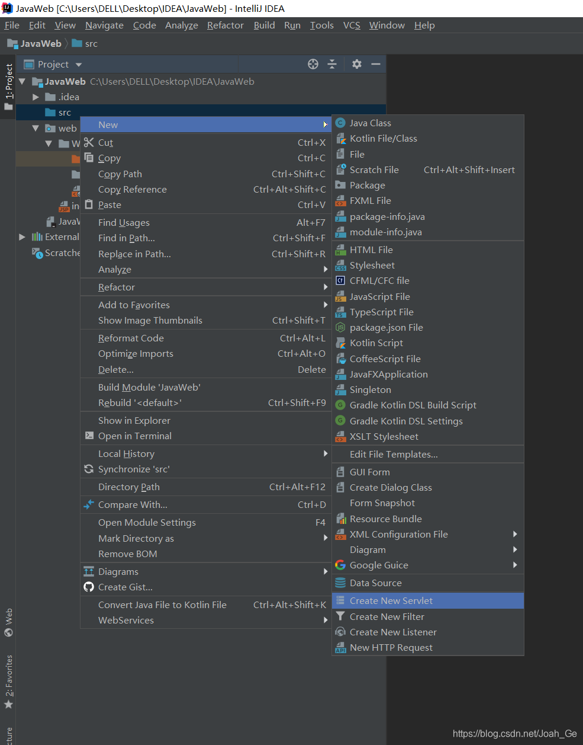Click the GUI Form icon
Image resolution: width=583 pixels, height=745 pixels.
(340, 472)
